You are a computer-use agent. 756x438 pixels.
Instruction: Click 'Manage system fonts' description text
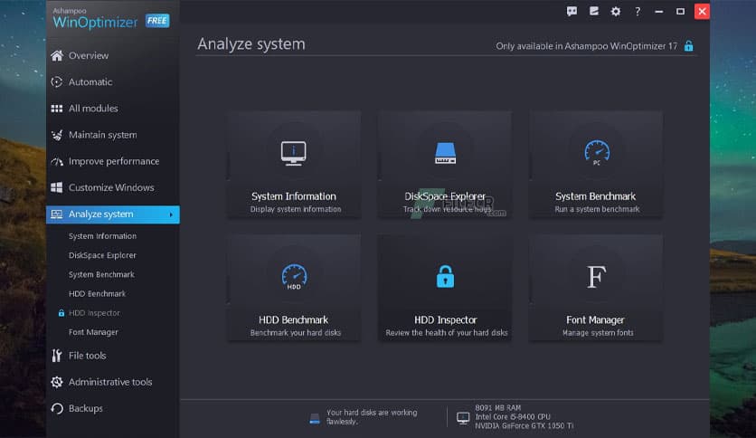pos(598,333)
